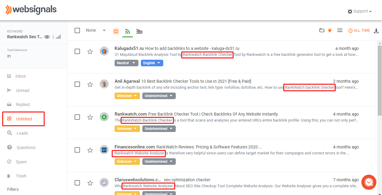This screenshot has height=195, width=382.
Task: Open Kalugads51.ru avatar icon
Action: coord(104,51)
